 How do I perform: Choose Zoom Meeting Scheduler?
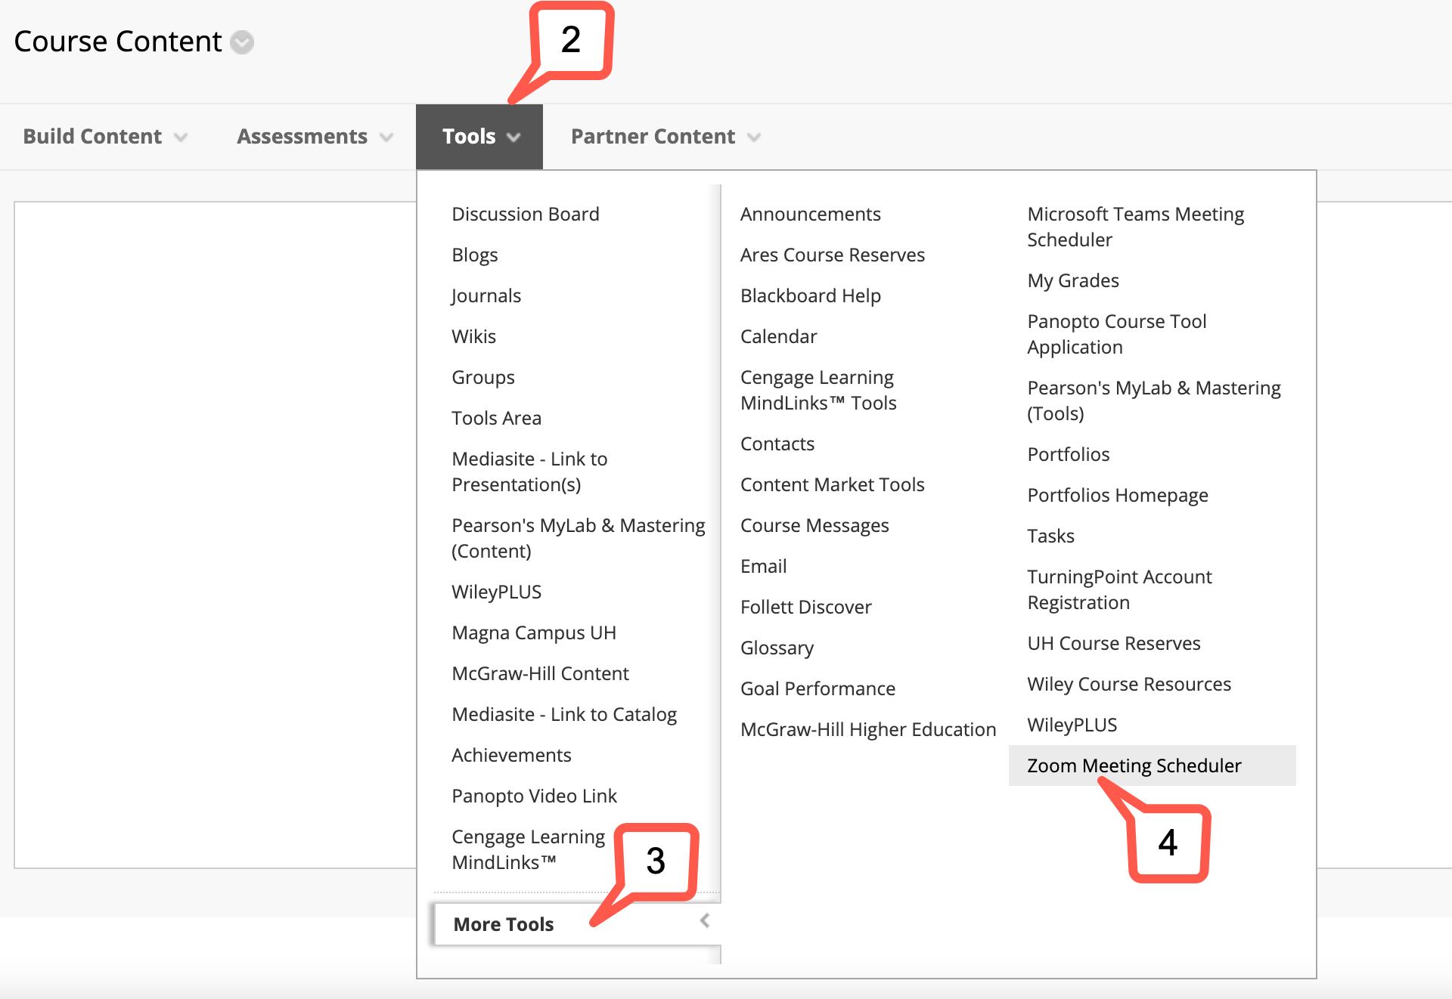tap(1153, 765)
